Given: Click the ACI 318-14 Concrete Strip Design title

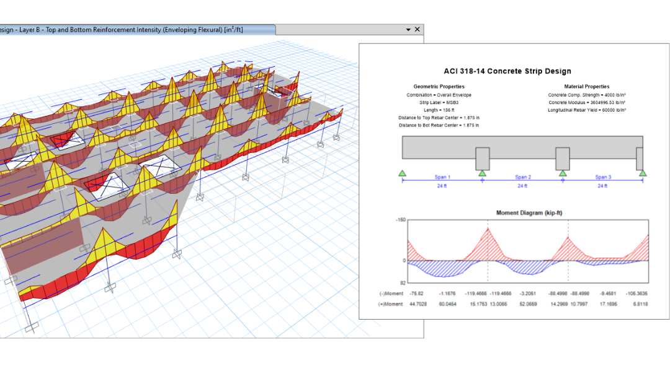Looking at the screenshot, I should pos(507,71).
